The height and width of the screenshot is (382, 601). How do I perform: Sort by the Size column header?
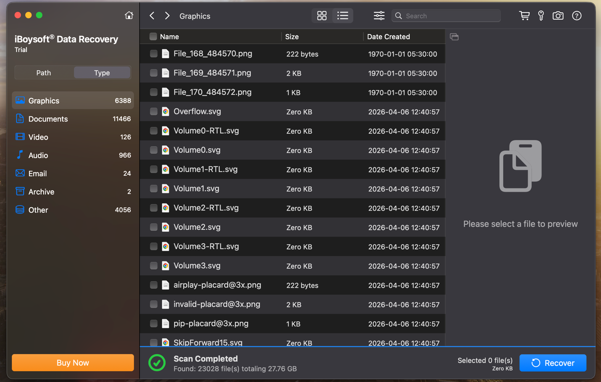coord(292,37)
